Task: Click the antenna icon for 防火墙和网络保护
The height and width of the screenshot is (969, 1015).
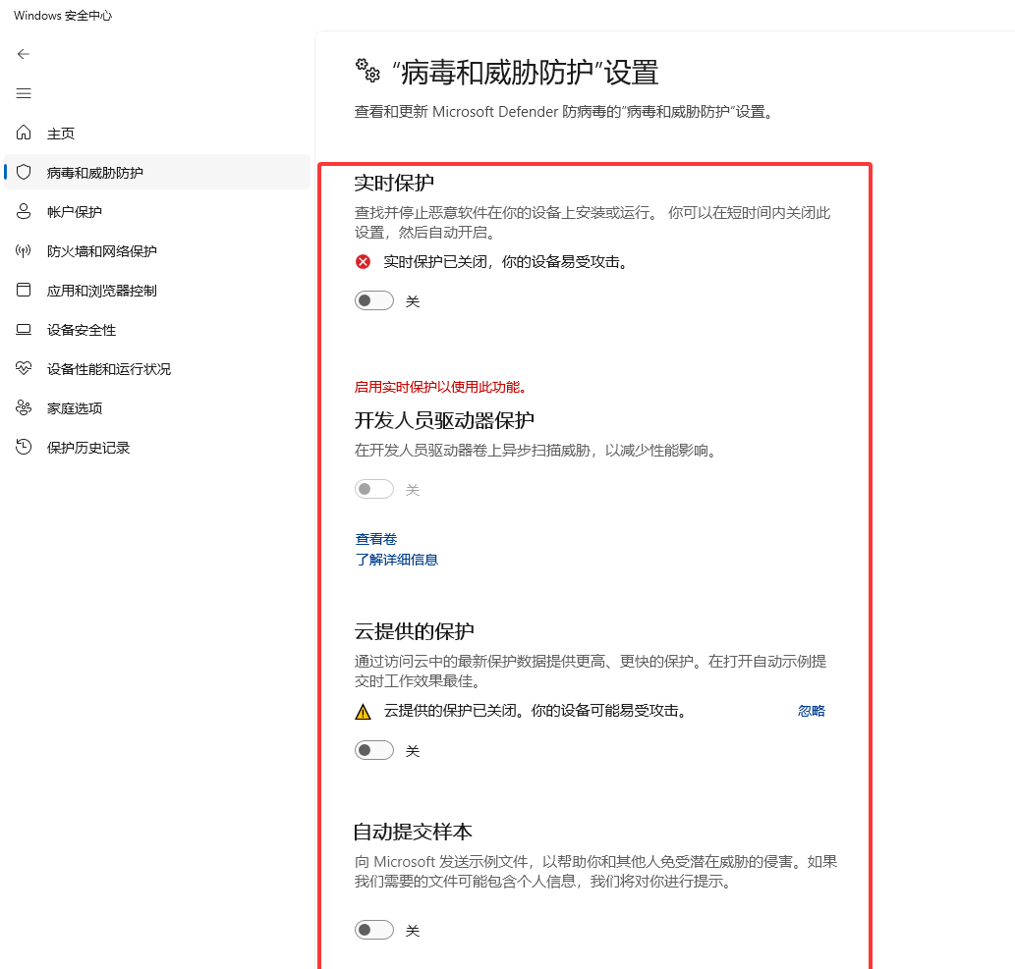Action: tap(24, 251)
